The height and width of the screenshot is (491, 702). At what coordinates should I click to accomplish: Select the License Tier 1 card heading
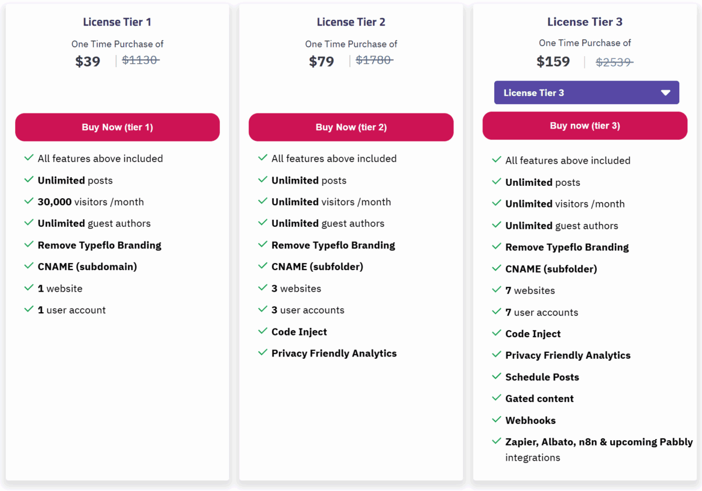pyautogui.click(x=117, y=22)
